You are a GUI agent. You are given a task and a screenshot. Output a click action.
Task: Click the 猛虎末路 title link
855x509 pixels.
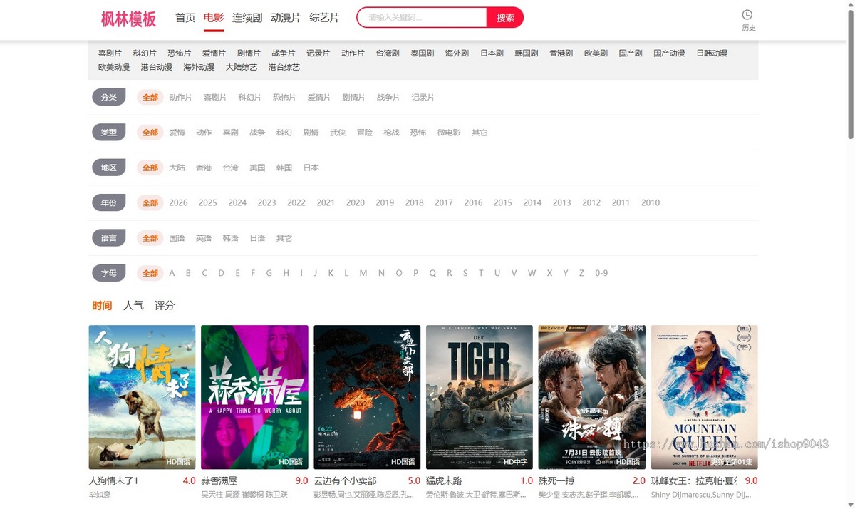(444, 481)
